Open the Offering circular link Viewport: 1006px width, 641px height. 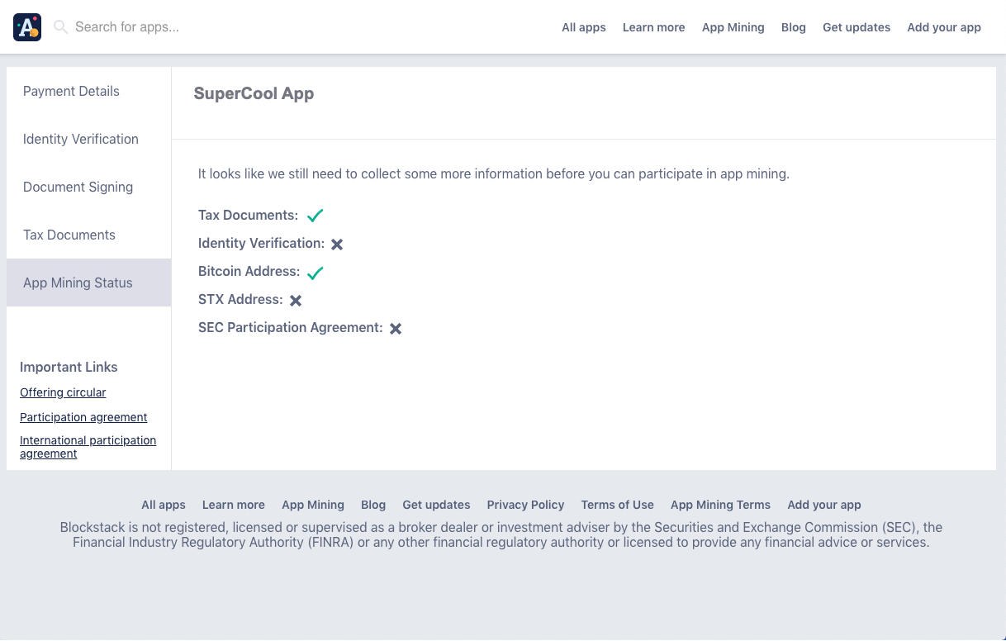63,392
